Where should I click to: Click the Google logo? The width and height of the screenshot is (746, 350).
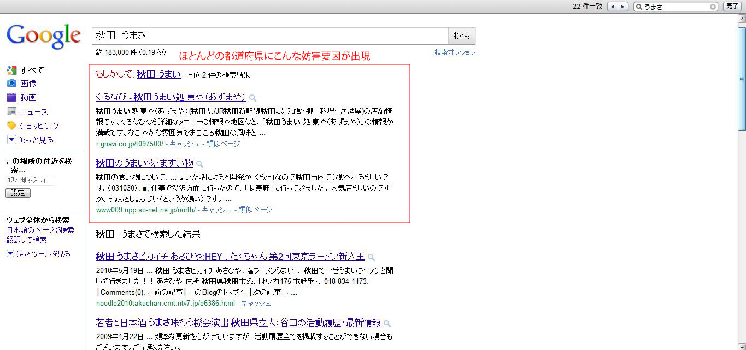(x=44, y=37)
